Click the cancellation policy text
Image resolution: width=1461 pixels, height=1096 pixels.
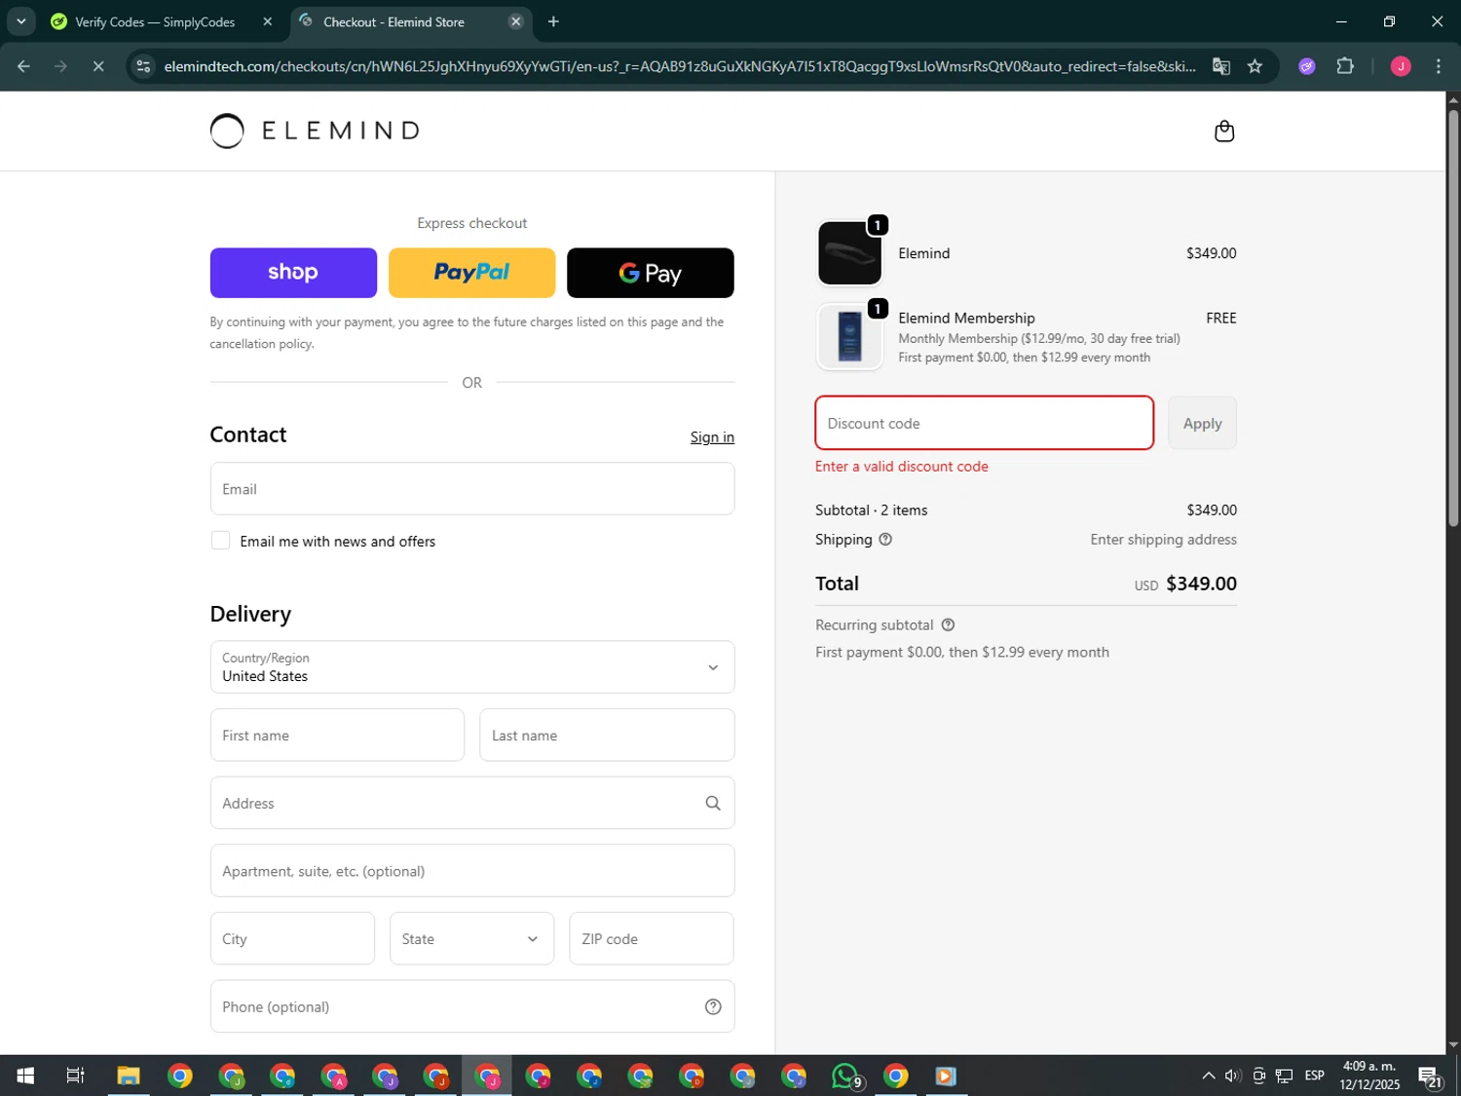tap(261, 344)
